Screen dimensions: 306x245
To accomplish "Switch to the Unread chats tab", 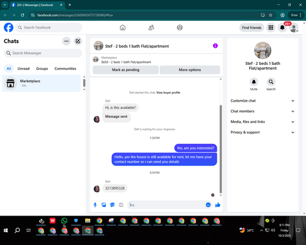I will (x=23, y=69).
